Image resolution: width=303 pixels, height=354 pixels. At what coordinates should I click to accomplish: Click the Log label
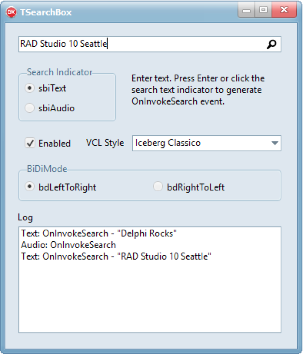pyautogui.click(x=25, y=218)
